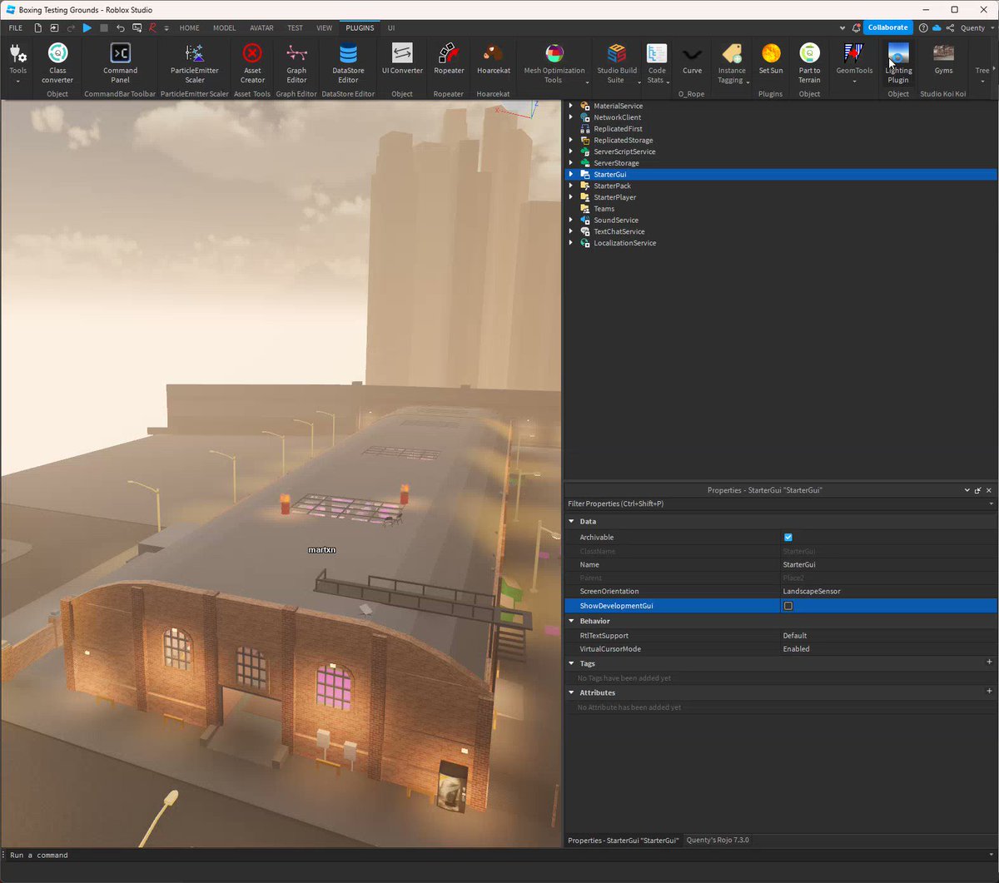999x883 pixels.
Task: Expand the ServerScriptService node
Action: pyautogui.click(x=571, y=151)
